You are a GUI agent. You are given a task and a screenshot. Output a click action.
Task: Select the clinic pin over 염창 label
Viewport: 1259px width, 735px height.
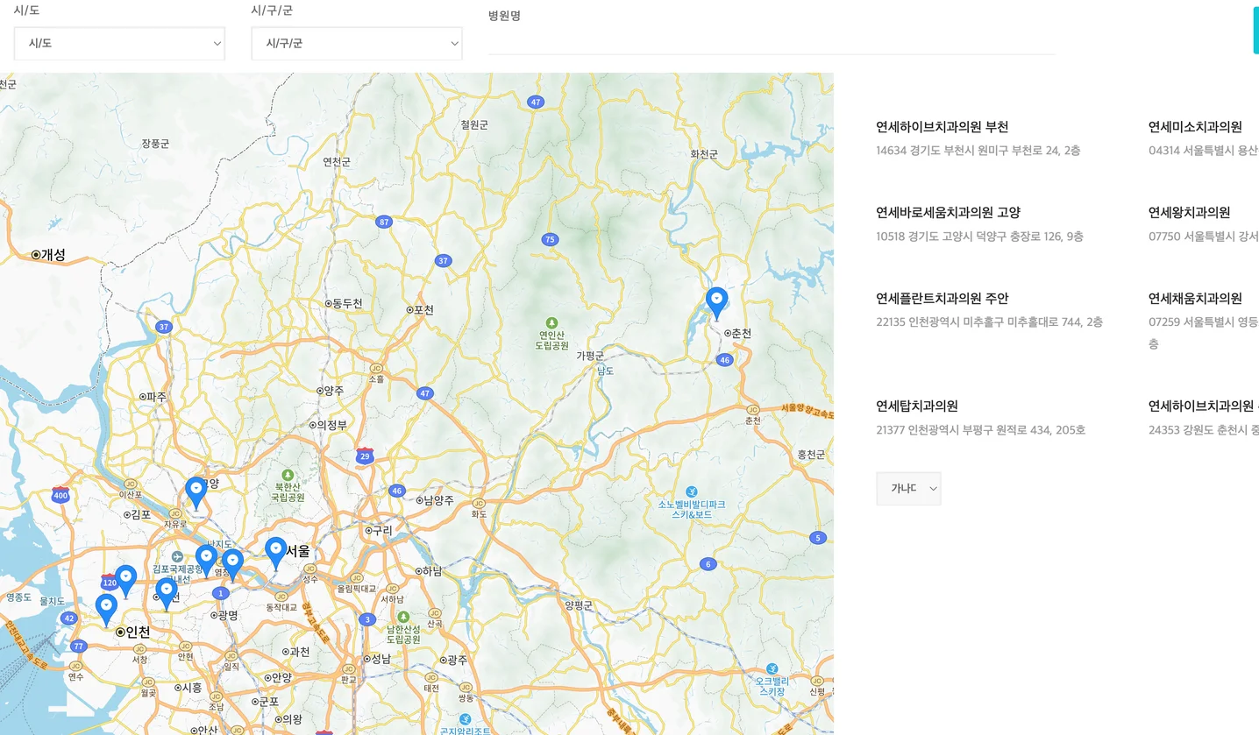click(232, 565)
